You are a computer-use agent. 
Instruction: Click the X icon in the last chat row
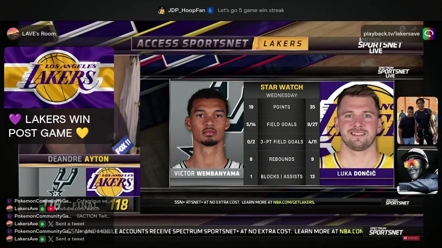[51, 239]
